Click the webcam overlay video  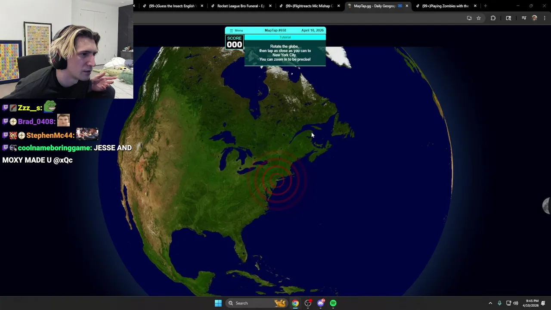coord(66,50)
